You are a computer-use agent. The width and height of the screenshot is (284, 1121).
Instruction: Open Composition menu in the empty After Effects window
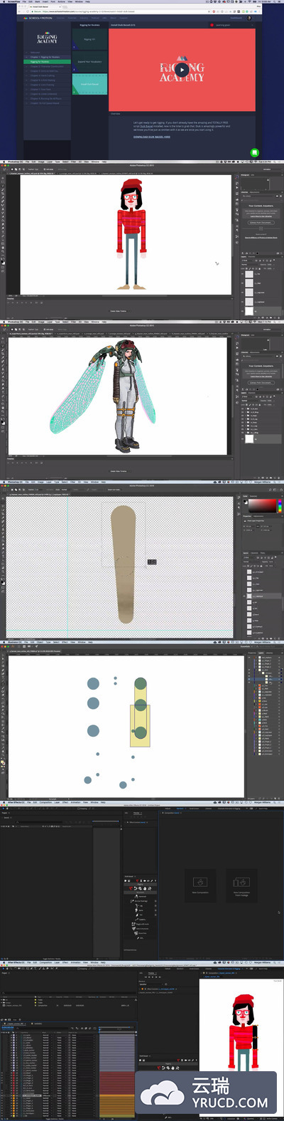pyautogui.click(x=46, y=802)
